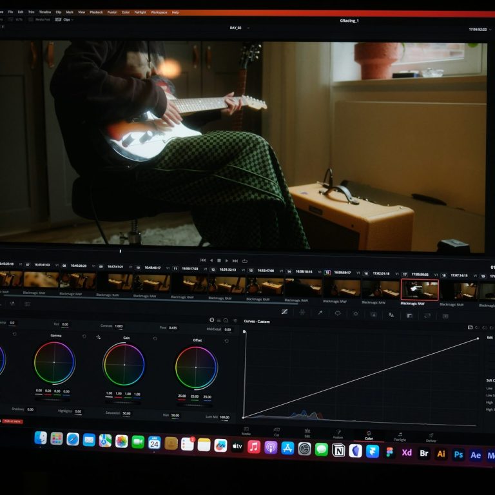495x495 pixels.
Task: Jump to first frame in viewer
Action: (203, 260)
